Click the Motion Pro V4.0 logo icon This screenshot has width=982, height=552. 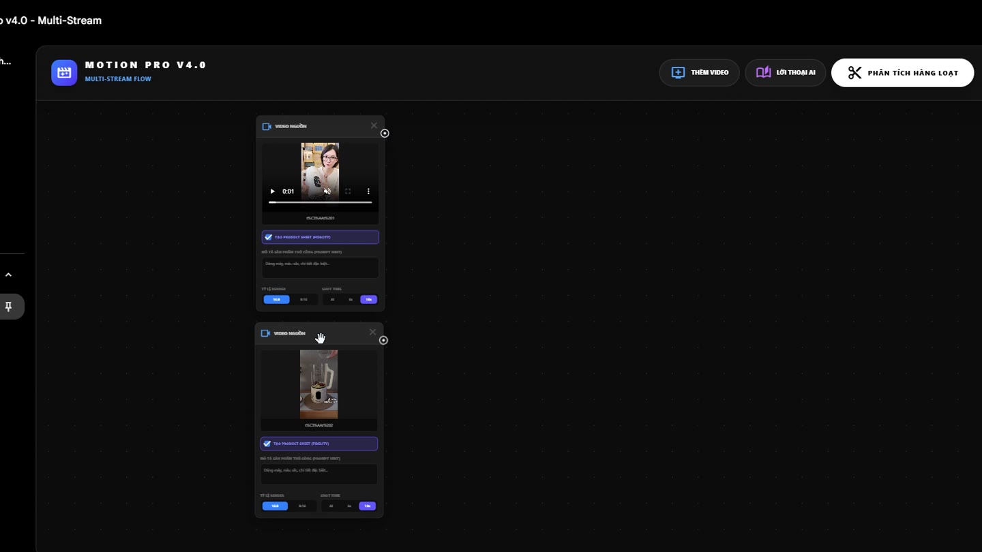click(64, 72)
